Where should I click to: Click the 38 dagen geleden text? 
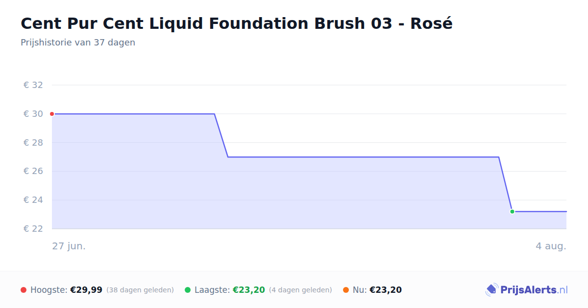[140, 290]
